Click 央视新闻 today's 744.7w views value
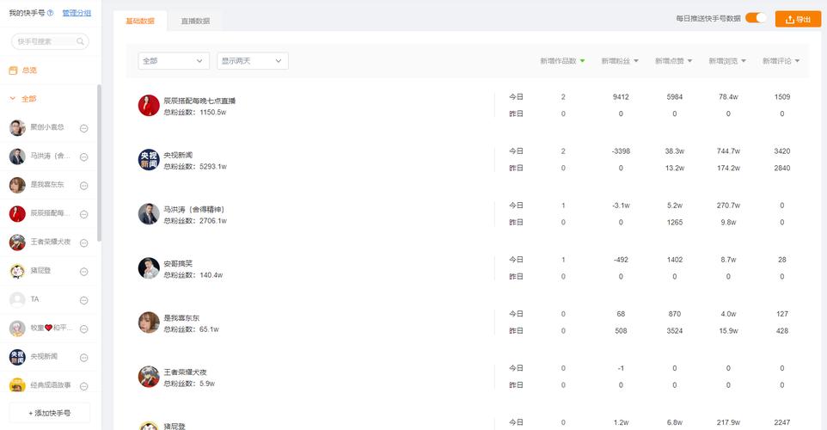827x430 pixels. 728,150
